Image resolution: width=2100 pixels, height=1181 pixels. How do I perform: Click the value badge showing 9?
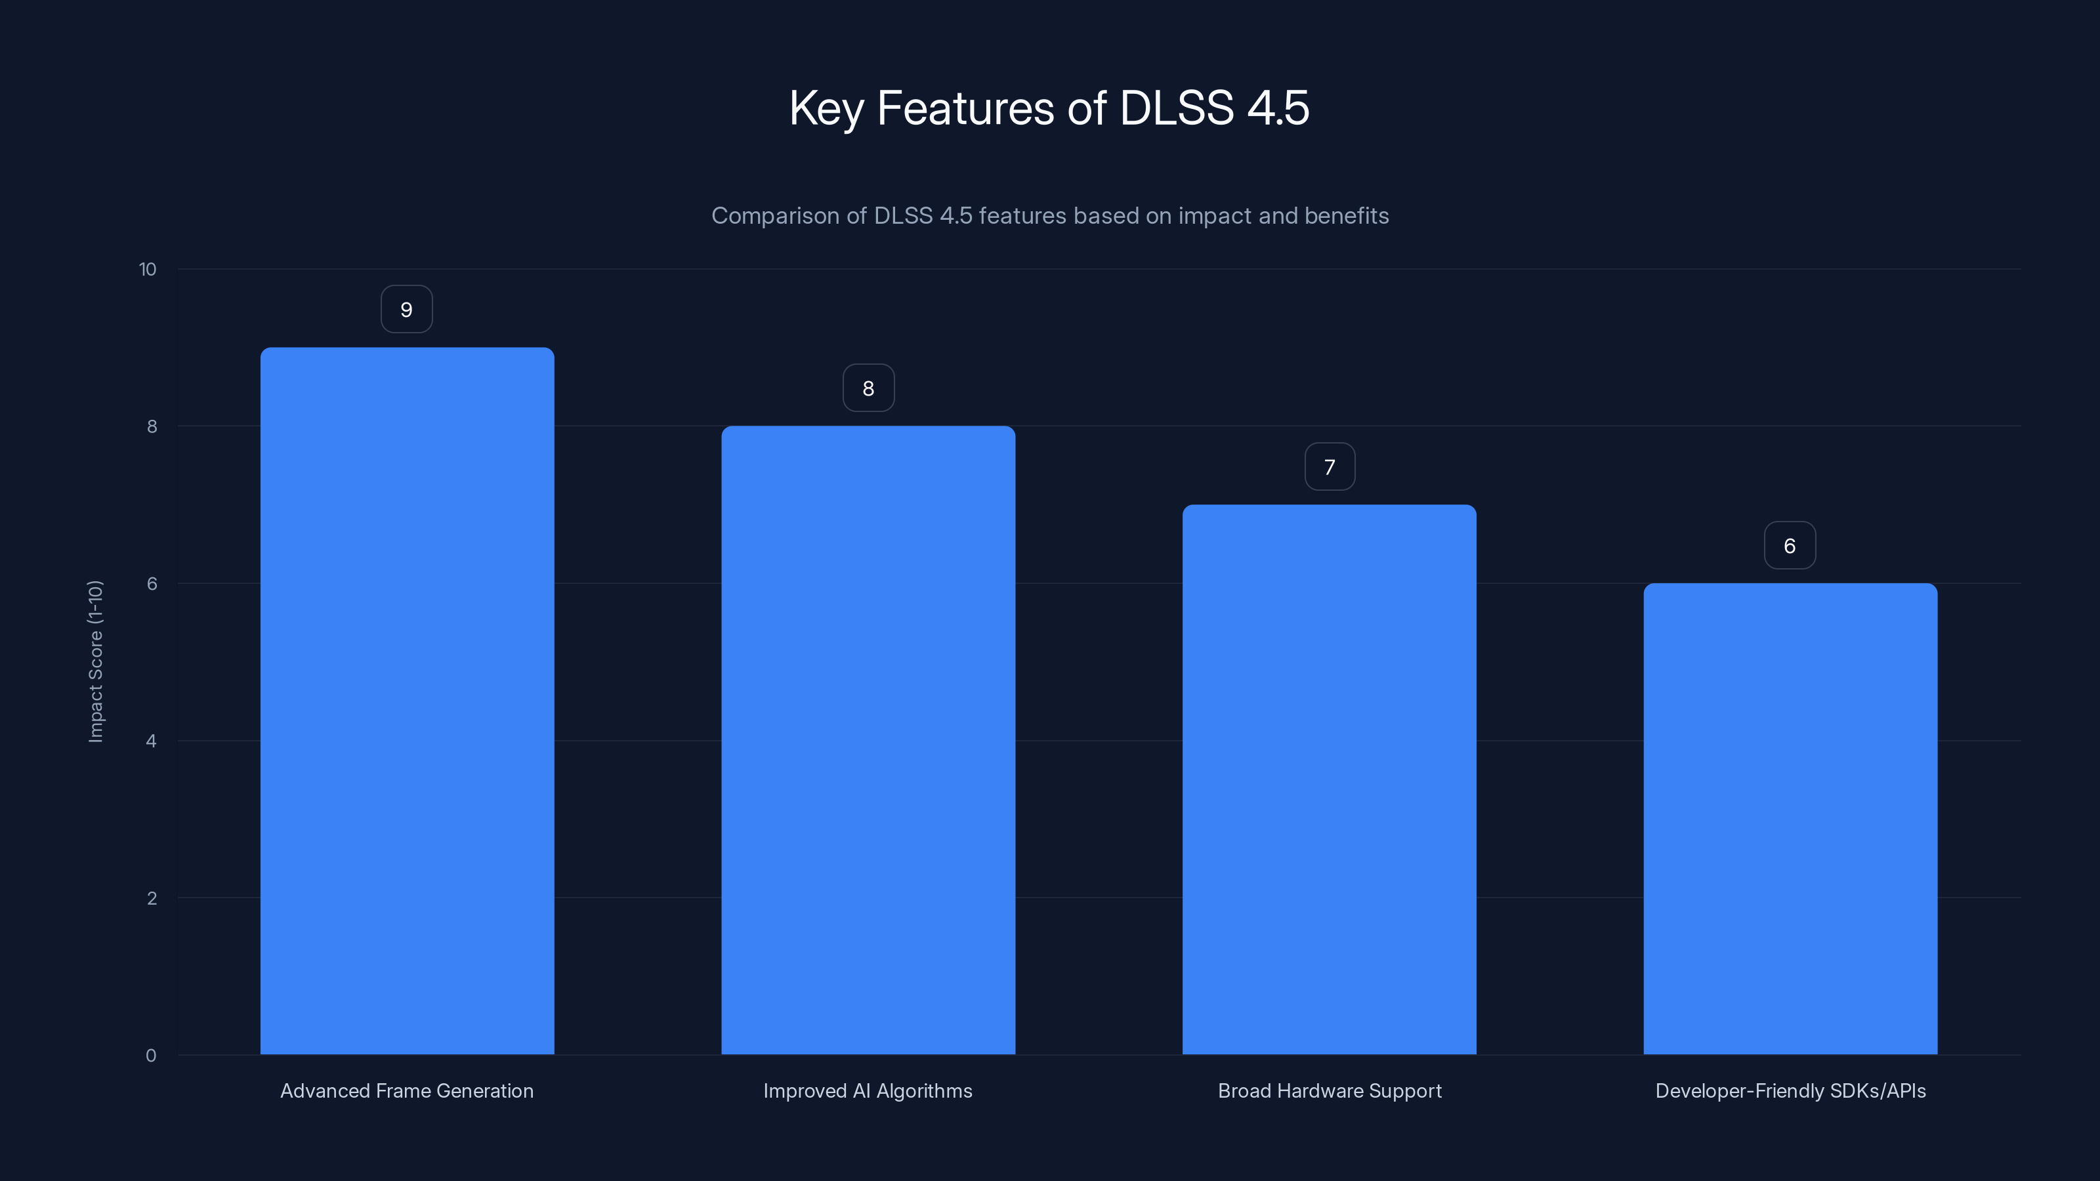(407, 310)
